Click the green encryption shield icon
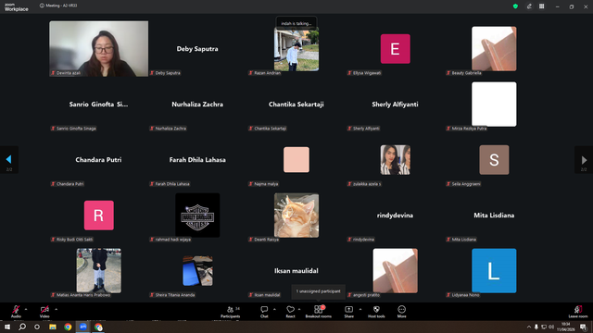 [x=515, y=6]
